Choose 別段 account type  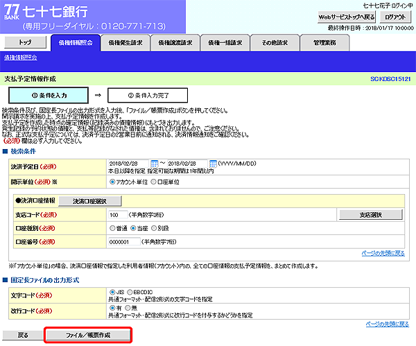(154, 228)
